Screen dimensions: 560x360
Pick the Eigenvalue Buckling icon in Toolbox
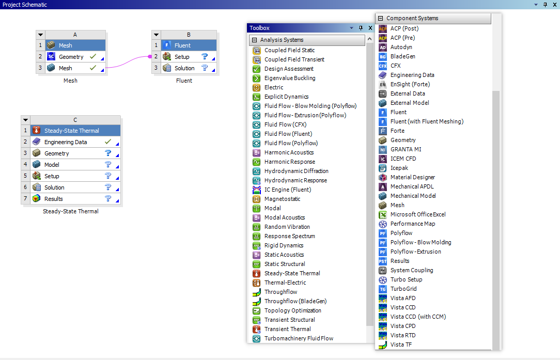[256, 78]
